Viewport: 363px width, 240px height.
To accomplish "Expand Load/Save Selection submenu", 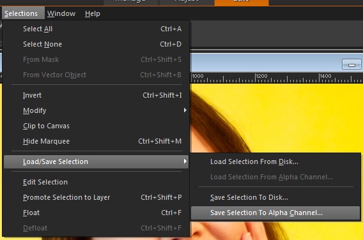I will 97,161.
